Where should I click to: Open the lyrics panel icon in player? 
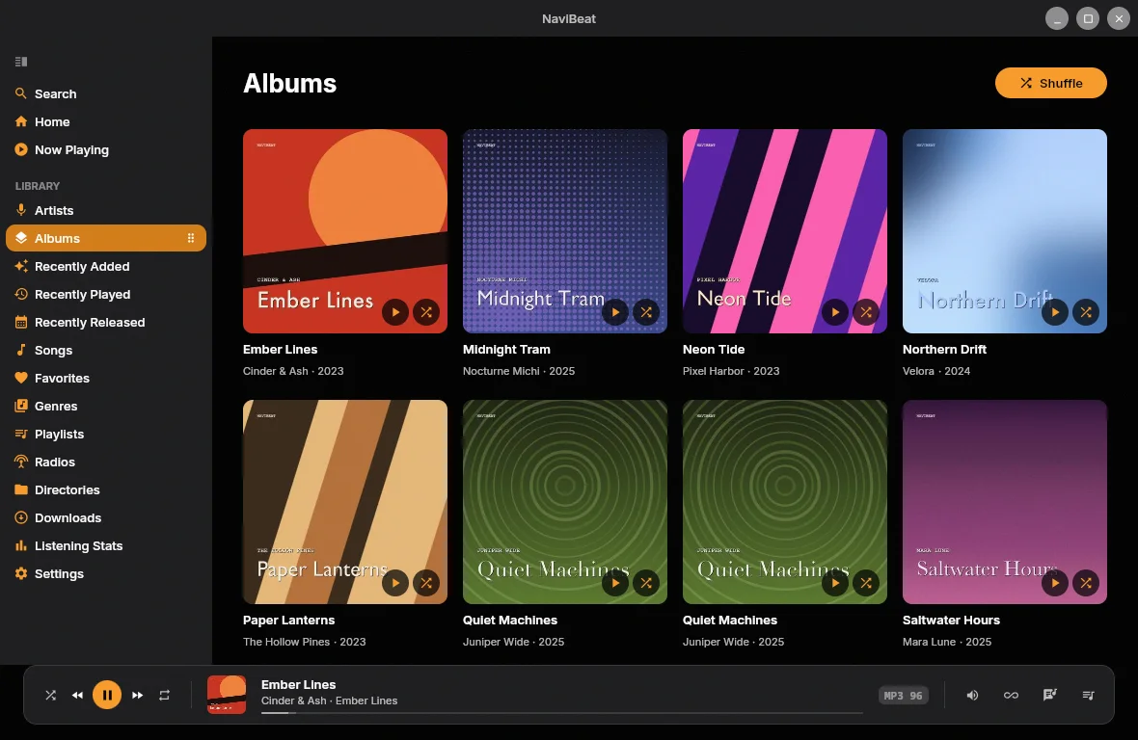tap(1049, 695)
